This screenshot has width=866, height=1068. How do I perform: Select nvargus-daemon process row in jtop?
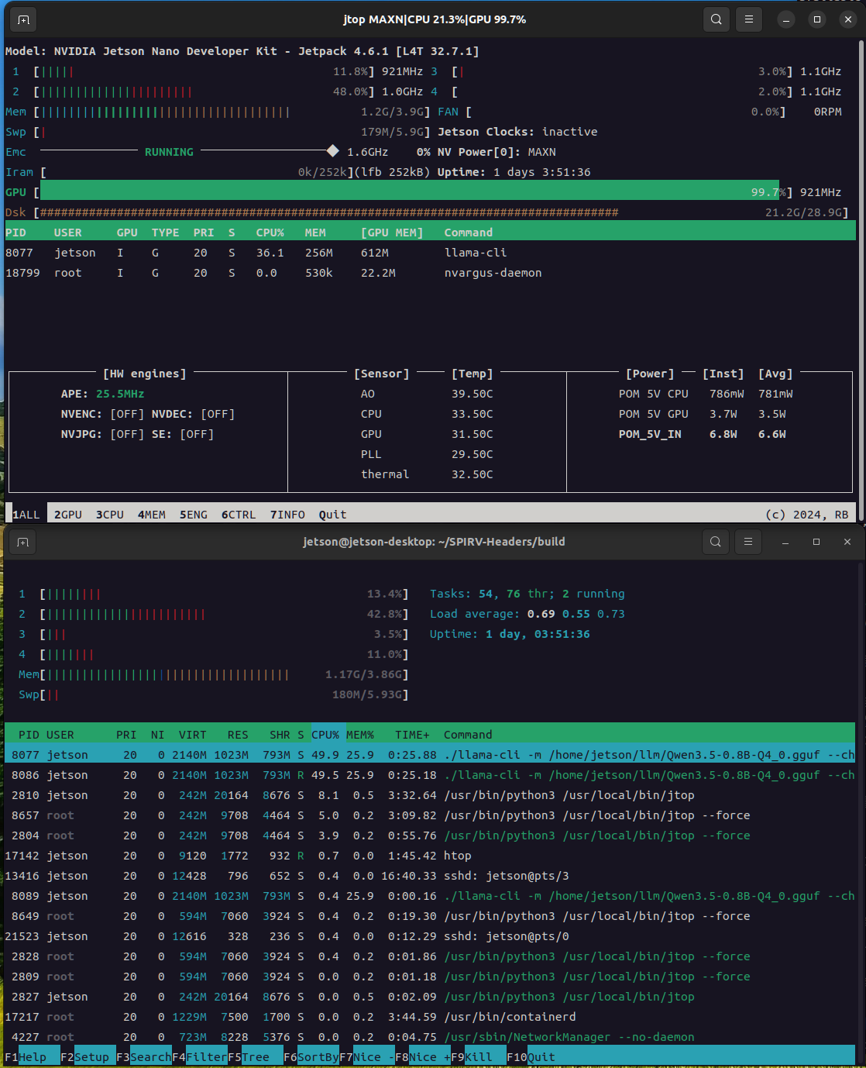pyautogui.click(x=431, y=273)
